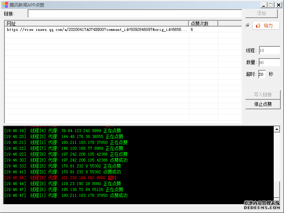Click the like count cell showing 6
284x213 pixels.
[203, 29]
